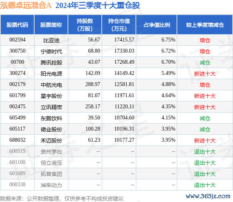Click stock name 比亚迪
This screenshot has height=202, width=233.
[51, 40]
